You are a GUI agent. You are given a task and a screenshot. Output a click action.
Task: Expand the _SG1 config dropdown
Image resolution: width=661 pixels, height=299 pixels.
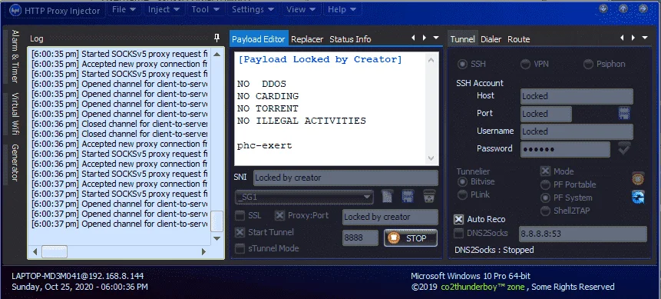tap(367, 197)
